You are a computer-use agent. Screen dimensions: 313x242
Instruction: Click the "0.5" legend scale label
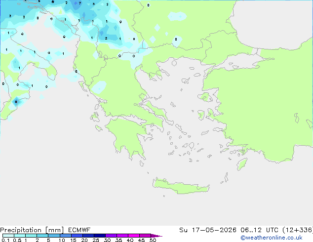pyautogui.click(x=17, y=240)
